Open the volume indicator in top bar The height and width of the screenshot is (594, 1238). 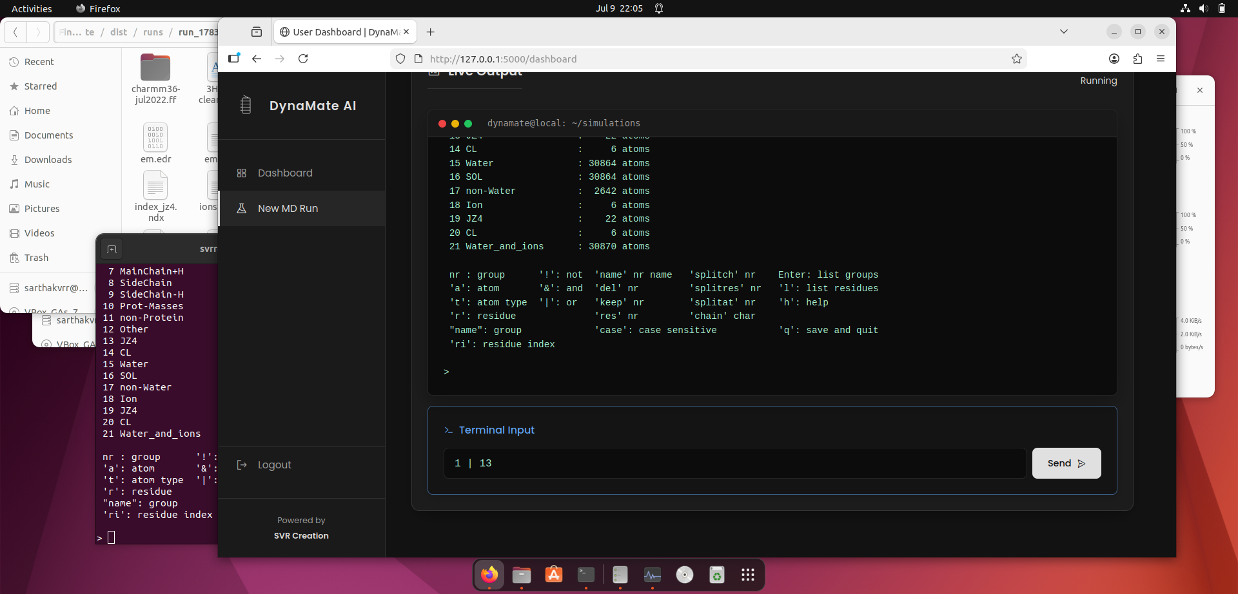point(1203,8)
